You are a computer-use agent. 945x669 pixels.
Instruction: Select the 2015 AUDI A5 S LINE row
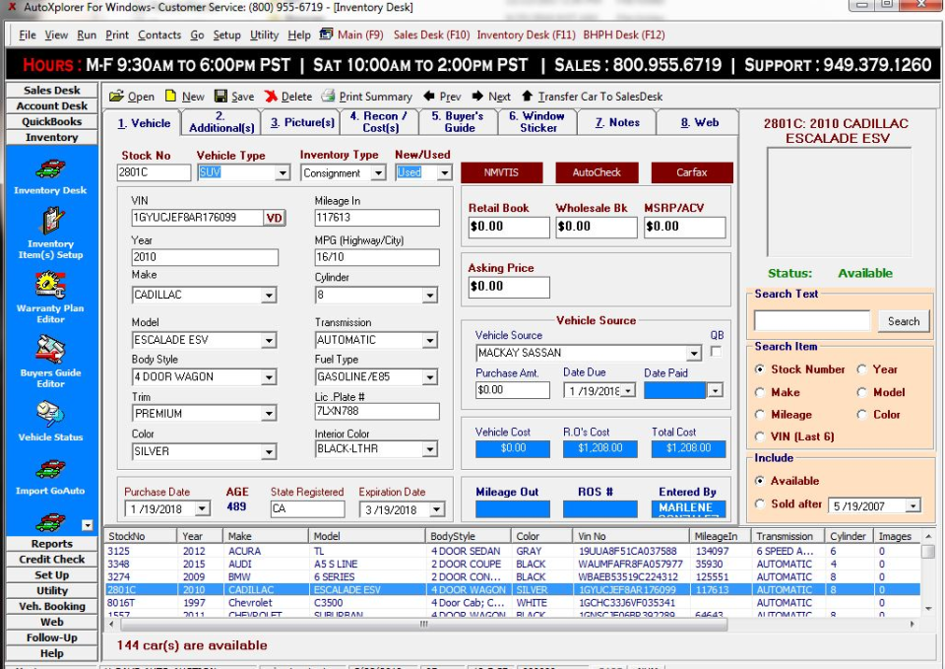(x=295, y=563)
